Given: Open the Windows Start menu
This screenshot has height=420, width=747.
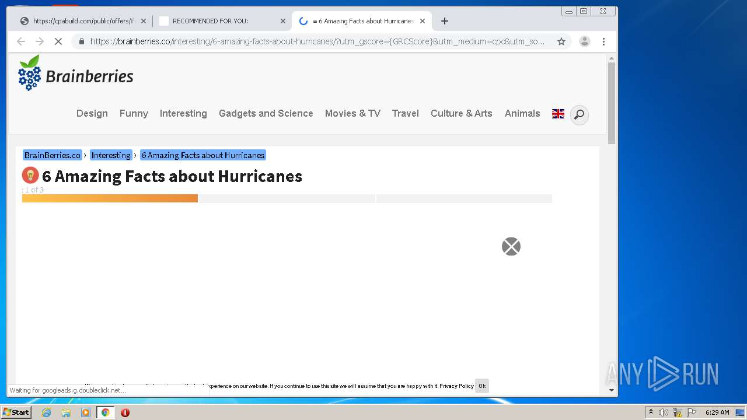Looking at the screenshot, I should coord(16,412).
